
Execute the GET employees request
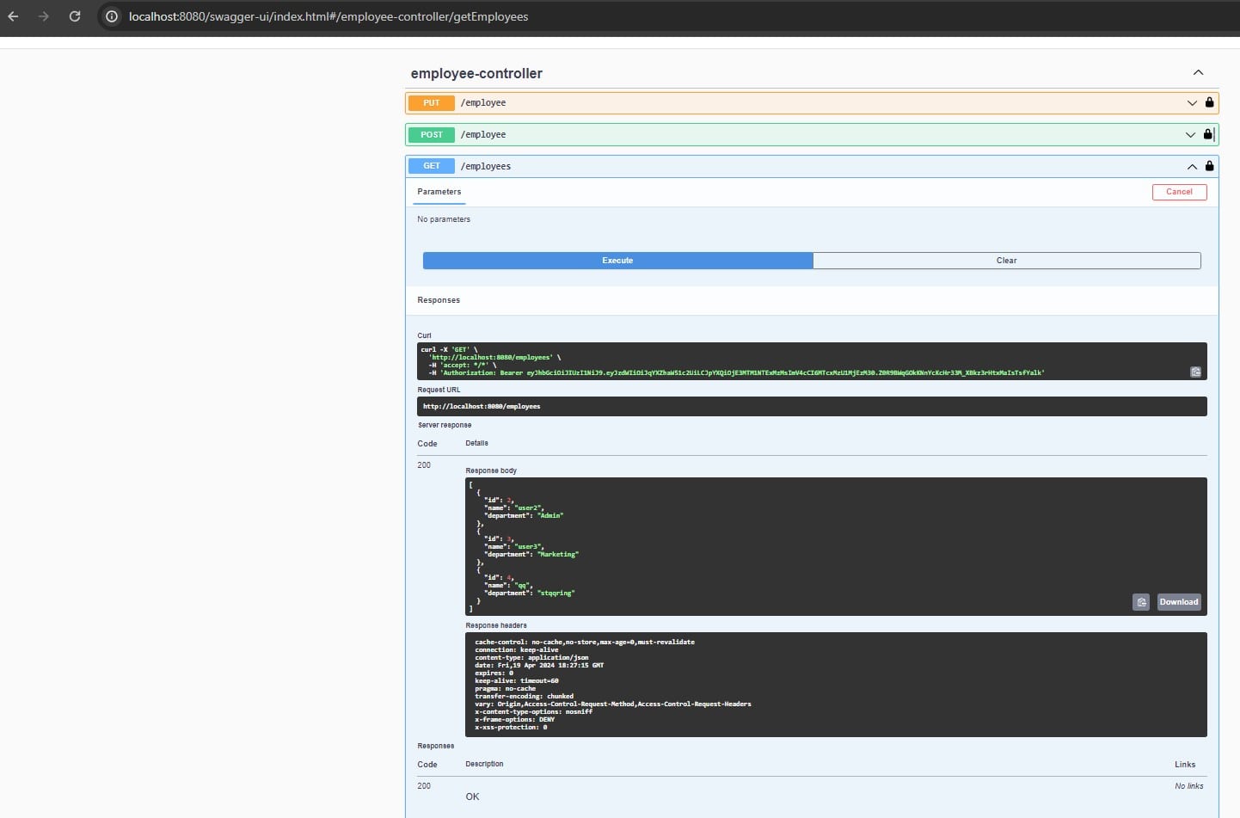(617, 261)
